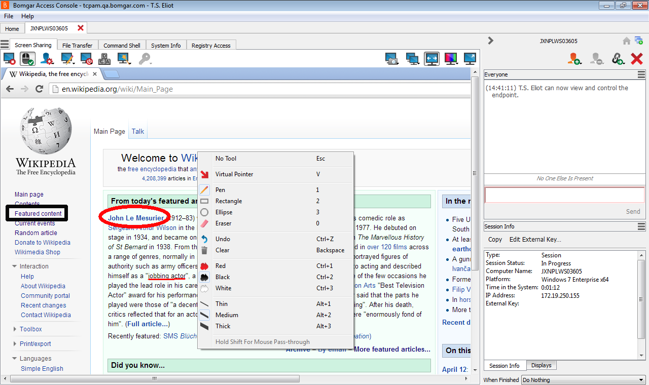Screen dimensions: 649x385
Task: Open the Everyone chat panel menu icon
Action: point(641,74)
